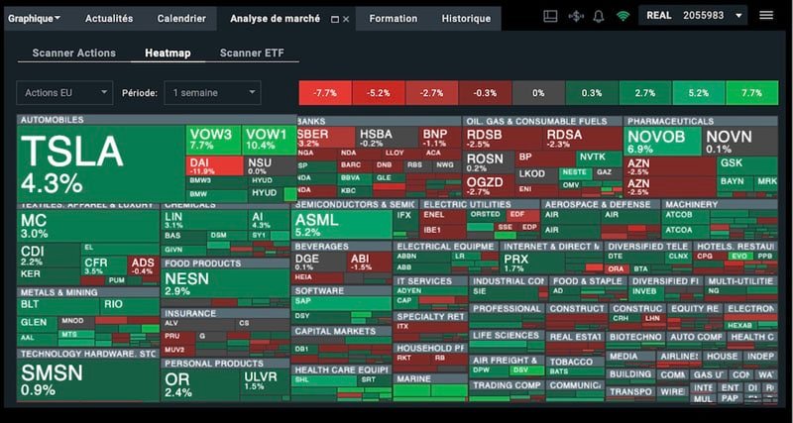Click the PERSONAL PRODUCTS sector header

[225, 364]
